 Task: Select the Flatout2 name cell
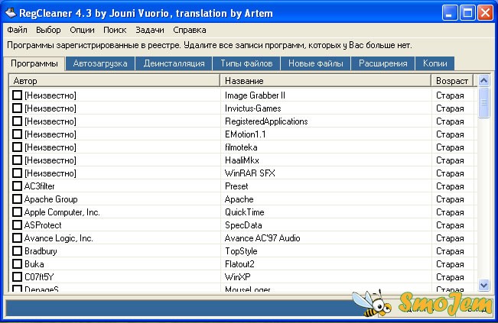point(239,264)
